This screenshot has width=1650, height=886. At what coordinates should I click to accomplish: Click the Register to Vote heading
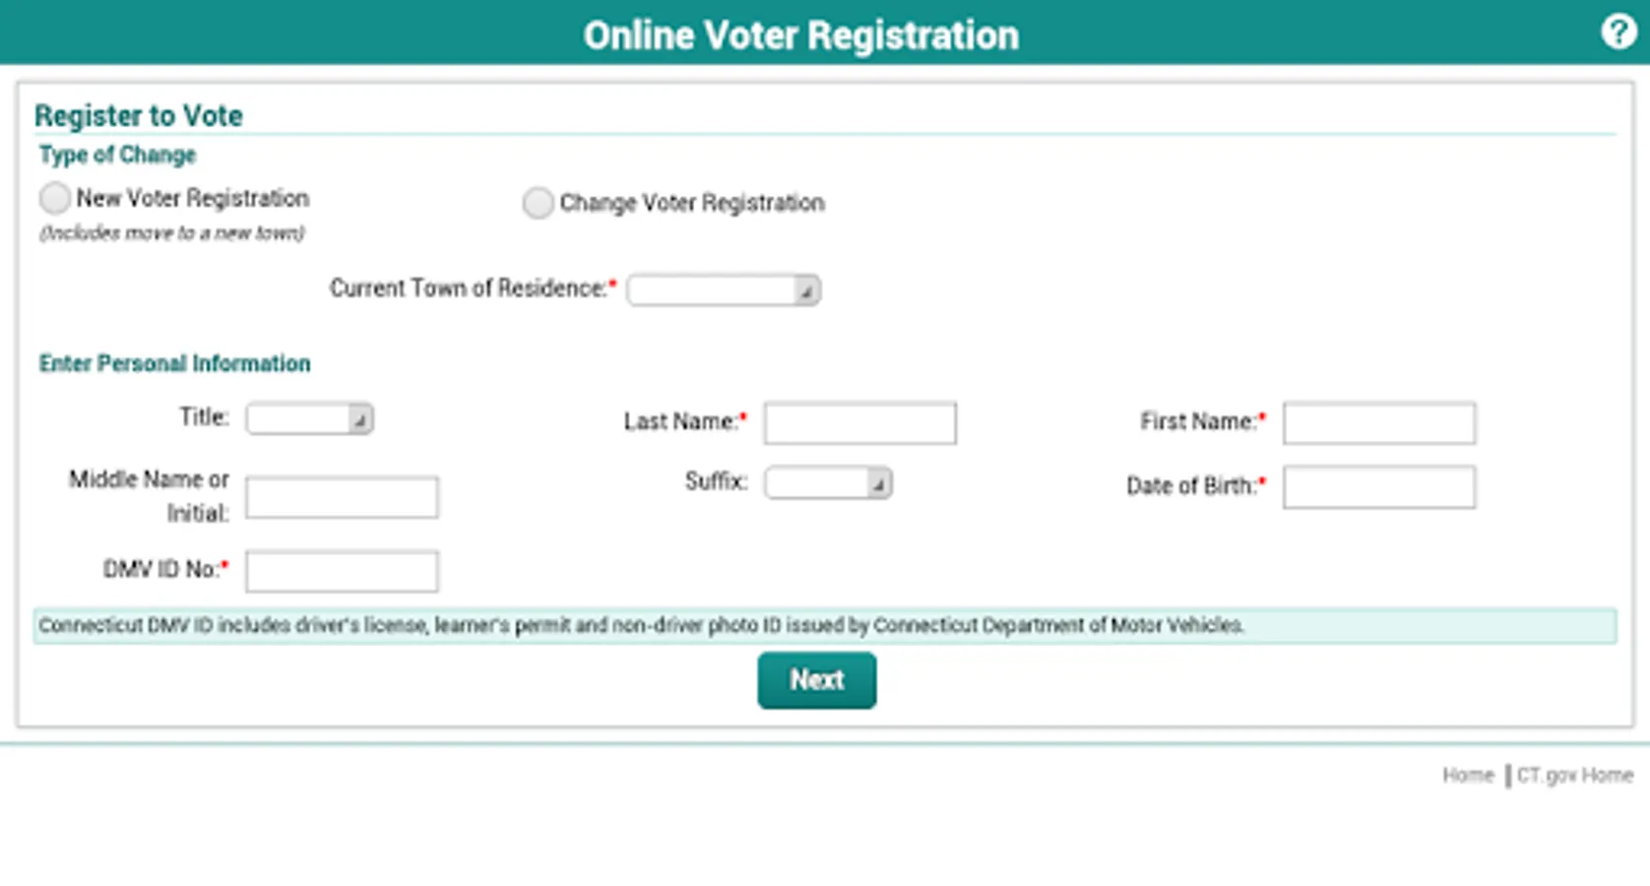click(x=139, y=116)
